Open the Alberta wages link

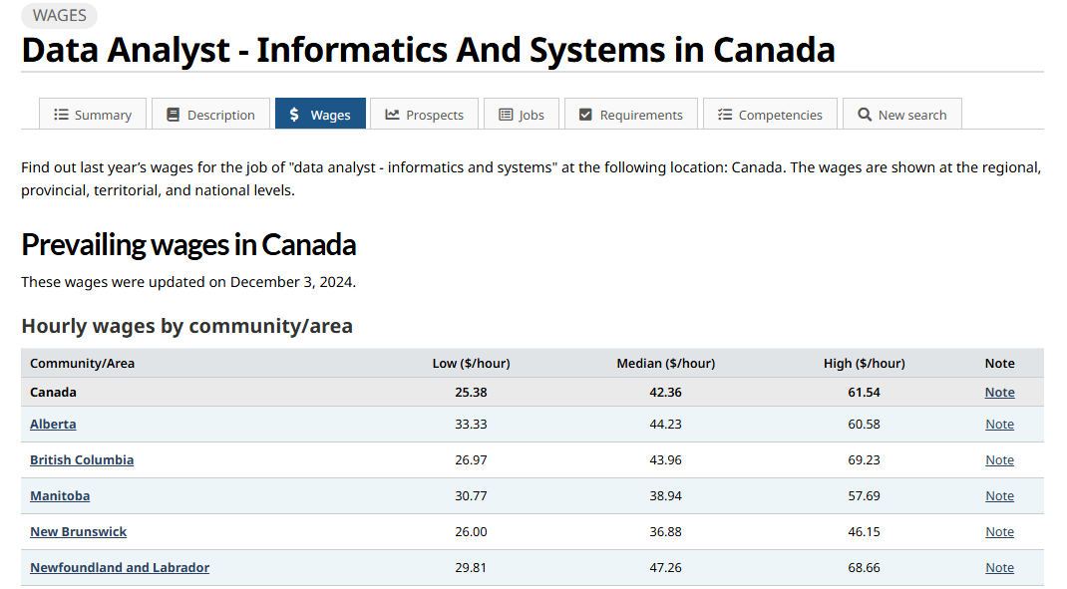click(x=53, y=424)
